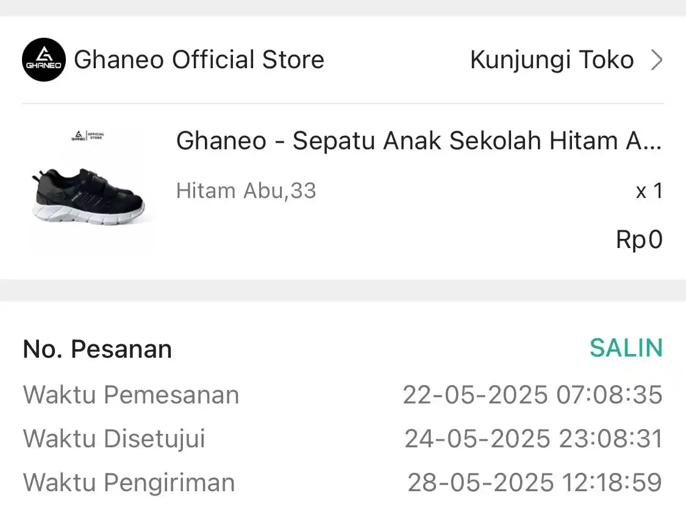686x518 pixels.
Task: Click Kunjungi Toko to visit store
Action: [x=552, y=60]
